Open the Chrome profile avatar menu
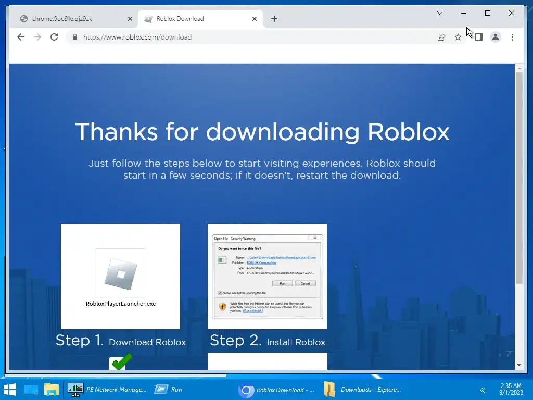 [496, 37]
